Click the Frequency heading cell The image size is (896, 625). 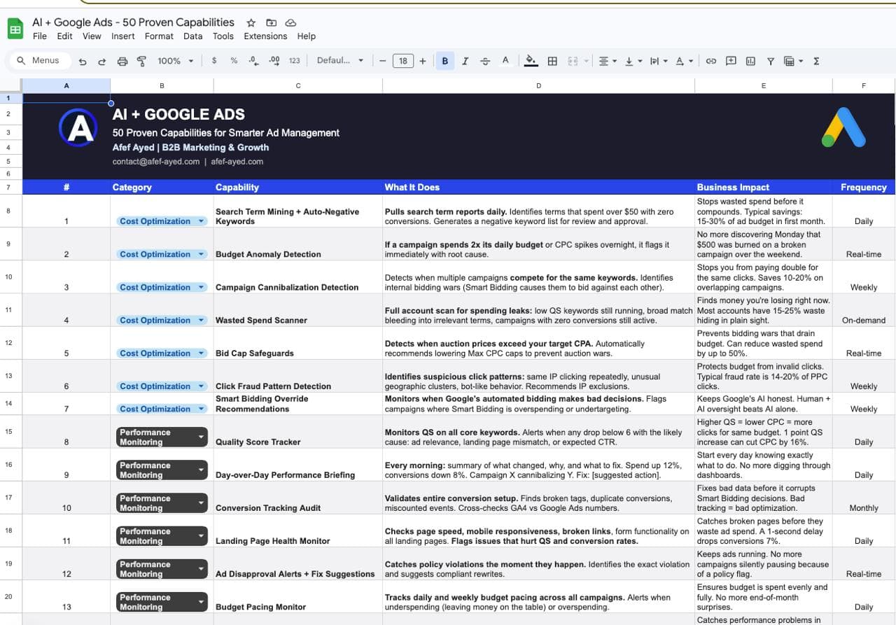[864, 187]
